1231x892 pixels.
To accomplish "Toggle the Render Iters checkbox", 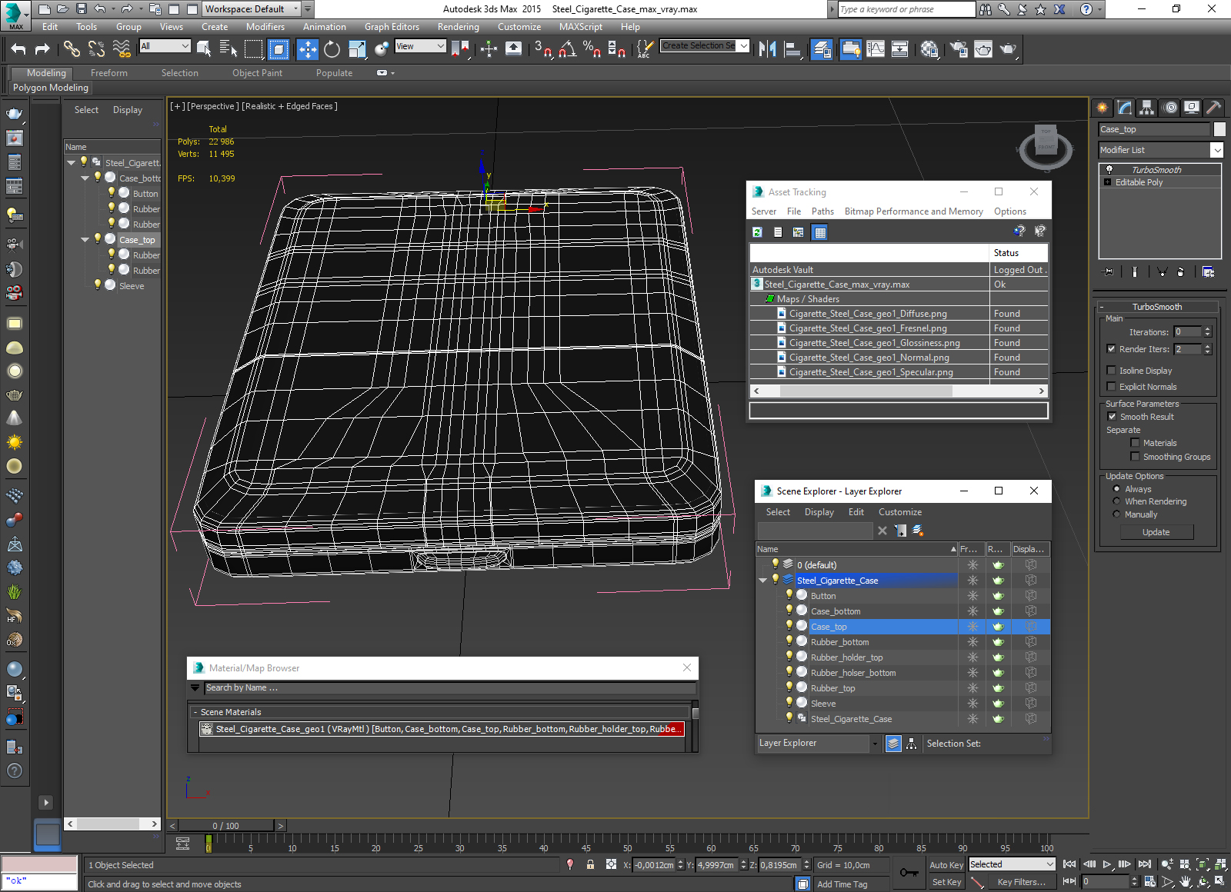I will tap(1111, 349).
